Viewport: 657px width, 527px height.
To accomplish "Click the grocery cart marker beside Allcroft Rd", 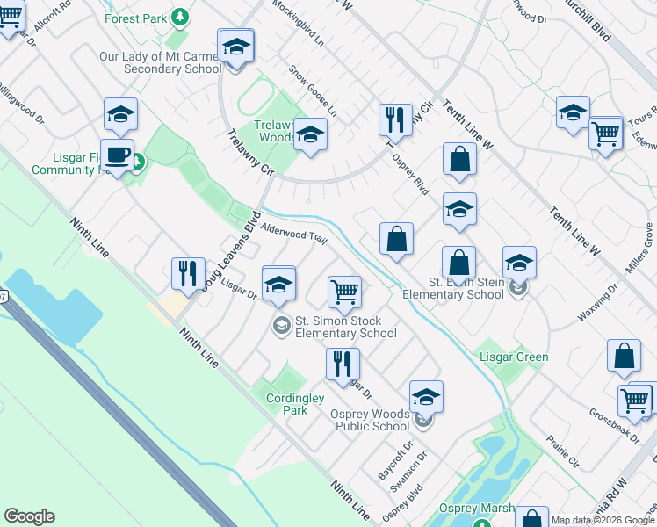I will tap(10, 17).
